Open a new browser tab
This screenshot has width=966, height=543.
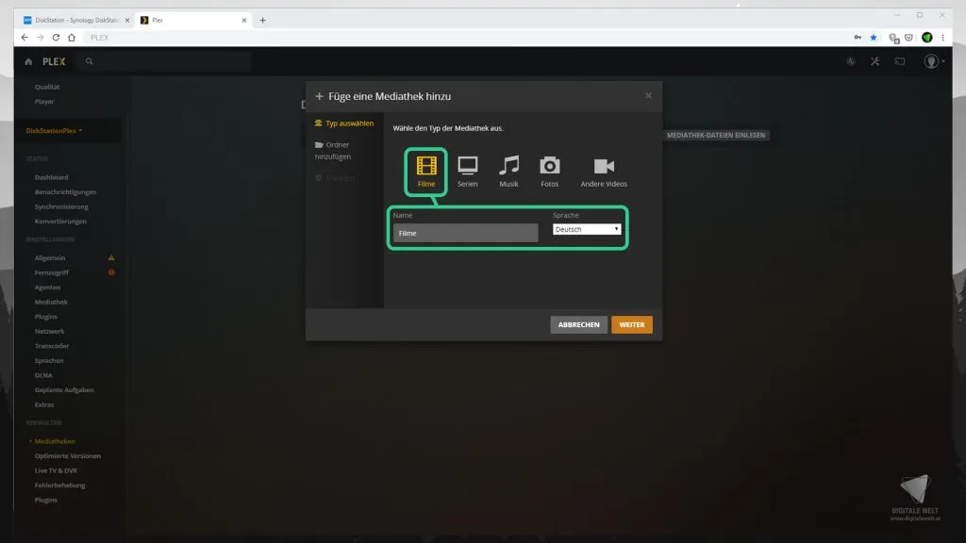click(262, 21)
